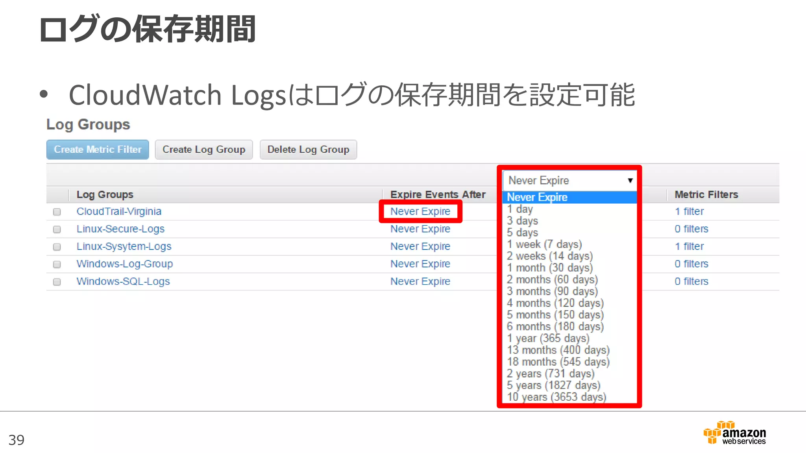Open the Never Expire retention dropdown arrow

[x=630, y=180]
